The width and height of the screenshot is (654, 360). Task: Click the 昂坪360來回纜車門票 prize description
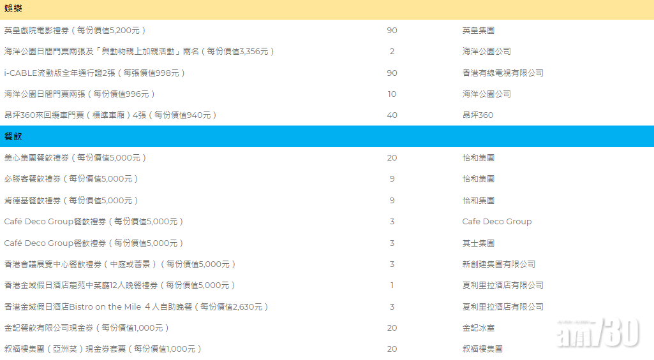coord(110,115)
